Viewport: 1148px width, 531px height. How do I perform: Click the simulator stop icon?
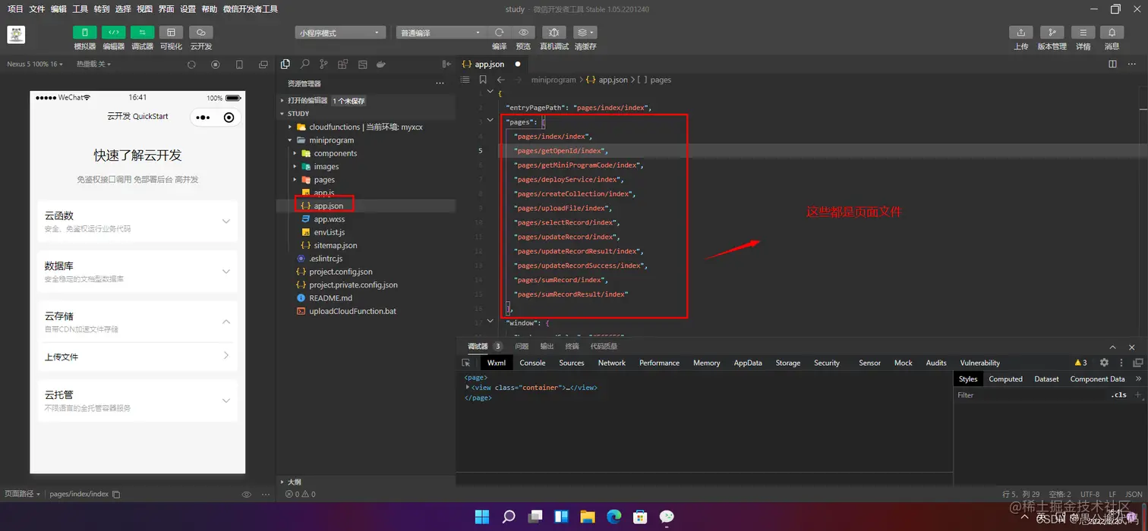click(216, 65)
